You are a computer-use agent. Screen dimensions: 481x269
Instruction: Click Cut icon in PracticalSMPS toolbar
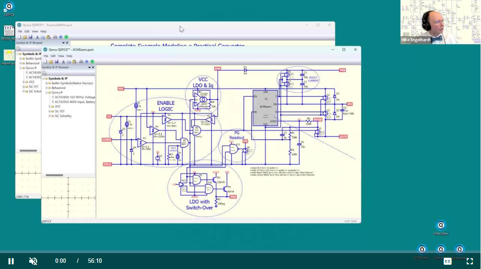37,37
